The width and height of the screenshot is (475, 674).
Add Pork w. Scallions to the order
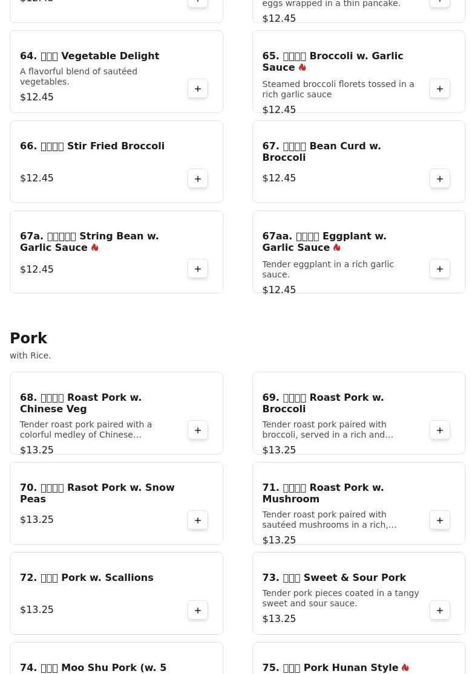click(198, 611)
